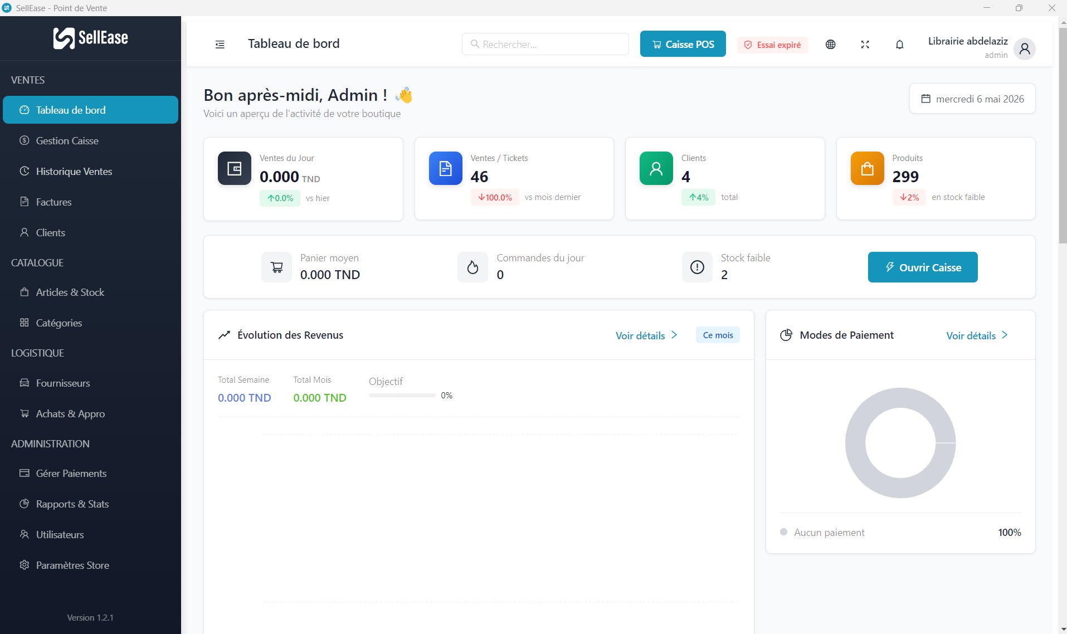This screenshot has height=634, width=1067.
Task: Collapse sidebar with the hamburger menu icon
Action: [220, 45]
